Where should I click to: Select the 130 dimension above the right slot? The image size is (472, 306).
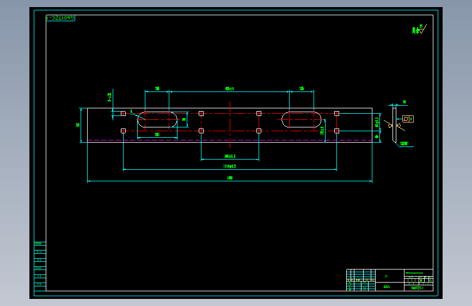[x=301, y=89]
